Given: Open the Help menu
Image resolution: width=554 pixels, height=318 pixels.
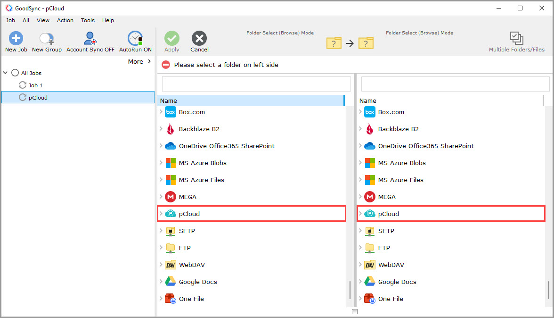Looking at the screenshot, I should [108, 20].
